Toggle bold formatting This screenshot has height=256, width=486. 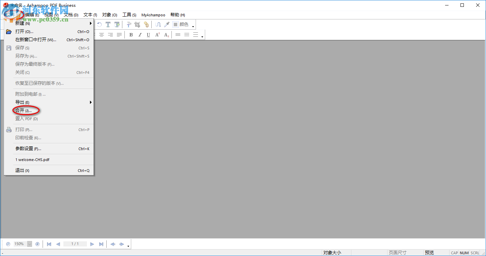(x=131, y=35)
